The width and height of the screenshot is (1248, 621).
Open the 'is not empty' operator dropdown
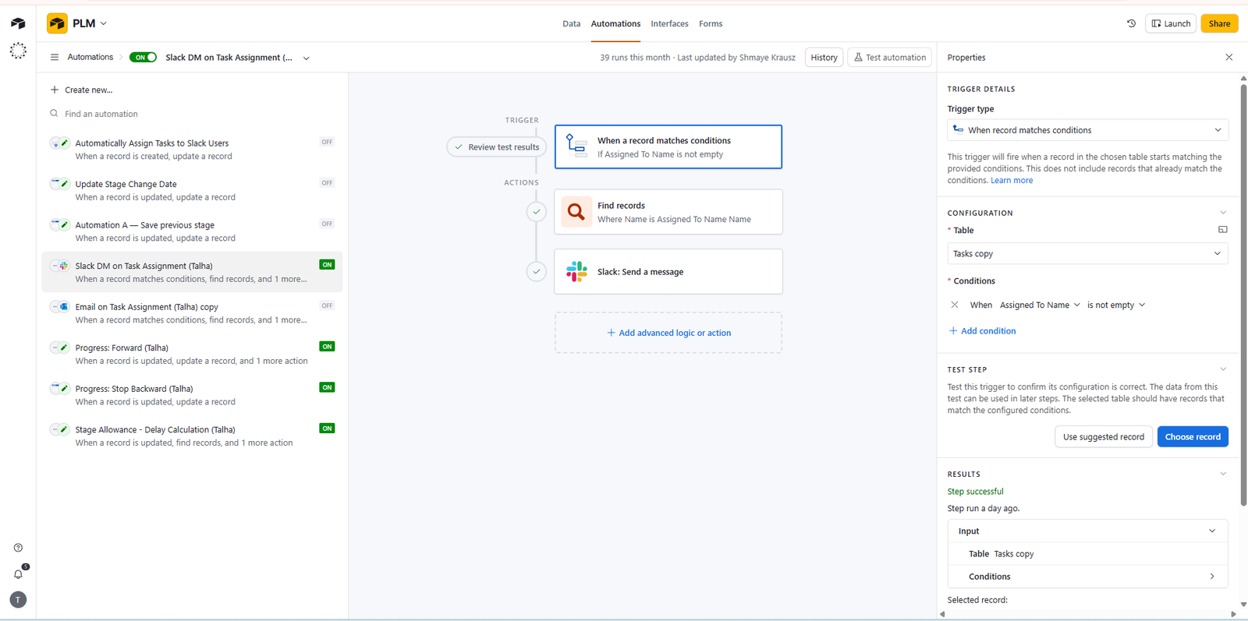click(x=1116, y=305)
